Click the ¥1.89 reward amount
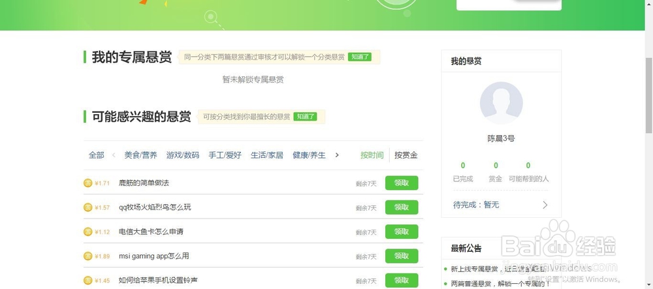Viewport: 653px width, 289px height. pos(102,256)
